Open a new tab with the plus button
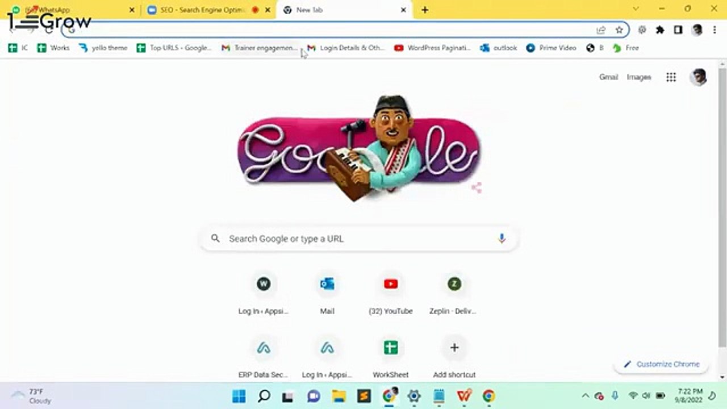The height and width of the screenshot is (409, 727). (425, 10)
